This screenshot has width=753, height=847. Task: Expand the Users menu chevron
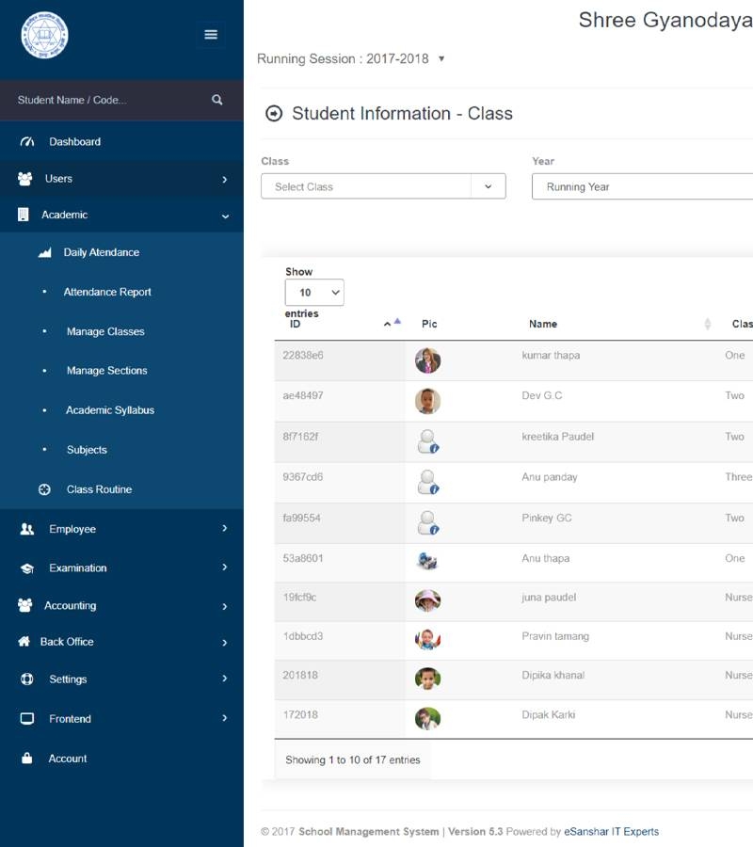224,179
